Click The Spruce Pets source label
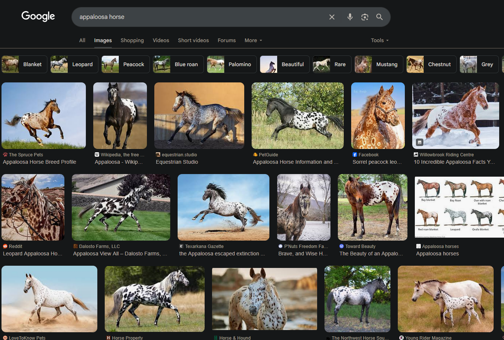504x340 pixels. tap(26, 155)
